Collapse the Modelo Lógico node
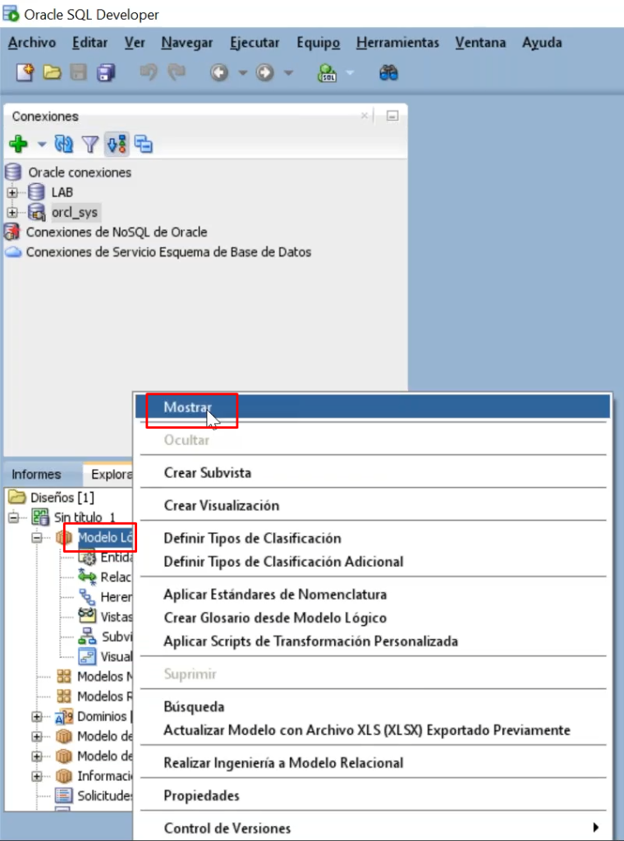This screenshot has width=624, height=841. point(36,537)
